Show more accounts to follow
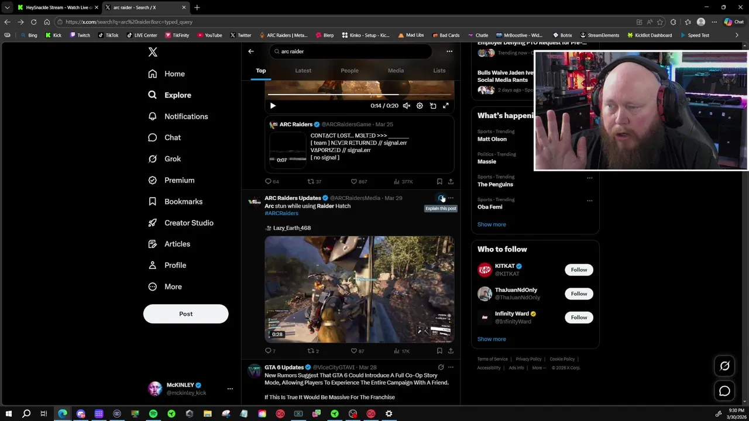749x421 pixels. [492, 339]
